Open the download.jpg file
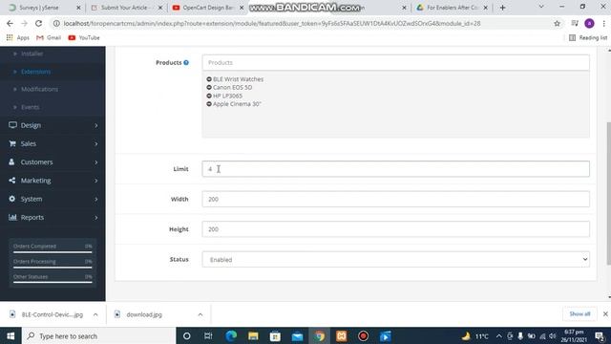This screenshot has height=344, width=611. [x=144, y=314]
